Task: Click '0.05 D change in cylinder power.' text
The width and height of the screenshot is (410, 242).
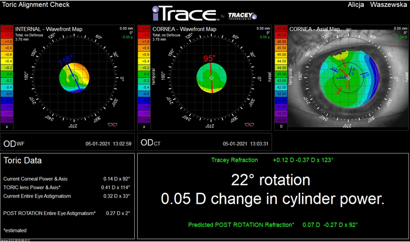Action: pos(273,199)
